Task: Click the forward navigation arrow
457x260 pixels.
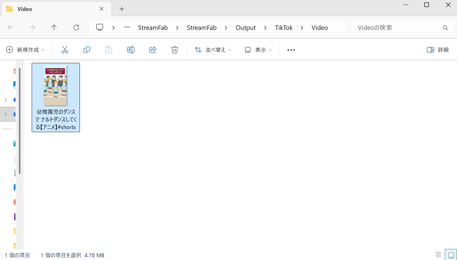Action: point(32,27)
